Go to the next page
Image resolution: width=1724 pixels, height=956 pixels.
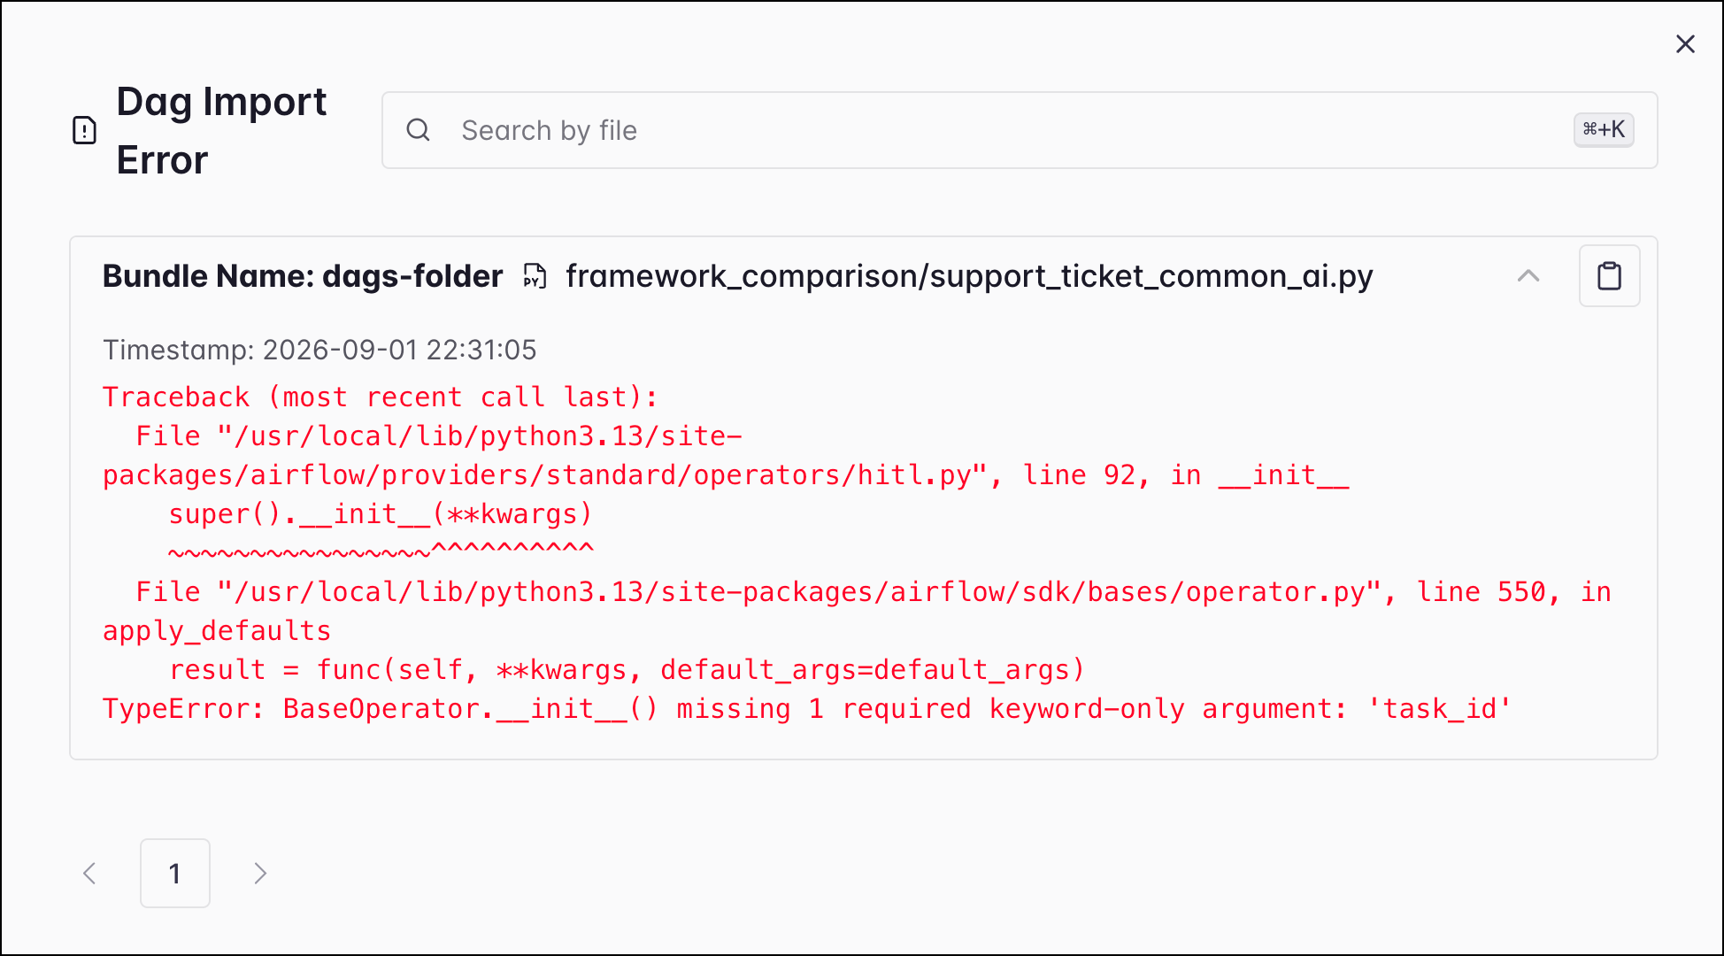click(259, 874)
